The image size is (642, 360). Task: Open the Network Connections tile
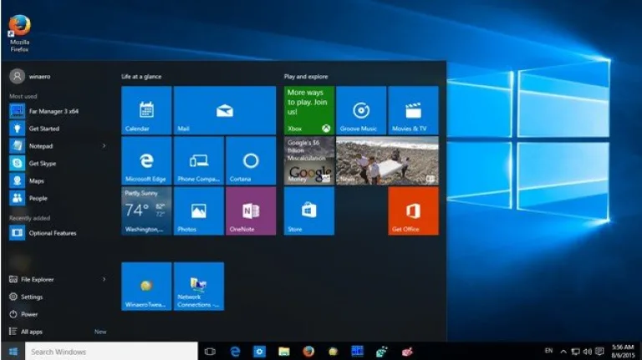(199, 286)
